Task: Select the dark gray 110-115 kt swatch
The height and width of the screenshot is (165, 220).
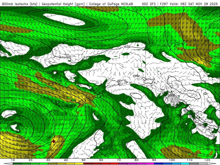Action: tap(194, 164)
